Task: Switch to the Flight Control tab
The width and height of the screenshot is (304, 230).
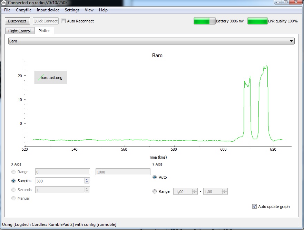Action: tap(19, 31)
